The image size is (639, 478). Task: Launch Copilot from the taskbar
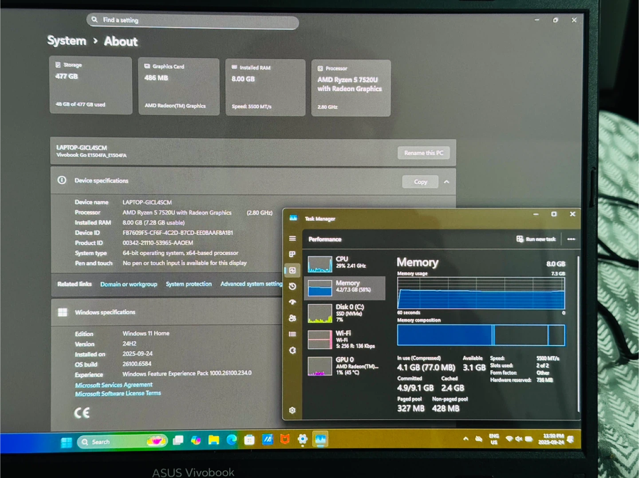(x=196, y=440)
